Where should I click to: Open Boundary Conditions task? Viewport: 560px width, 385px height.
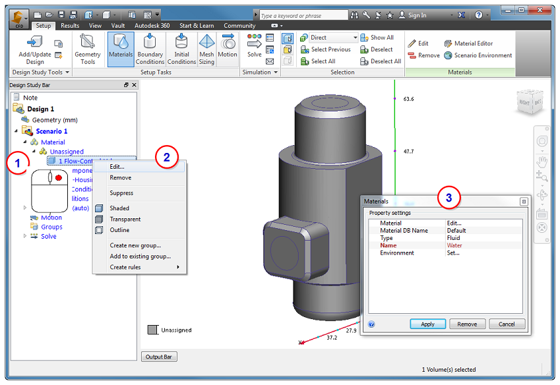pos(150,49)
